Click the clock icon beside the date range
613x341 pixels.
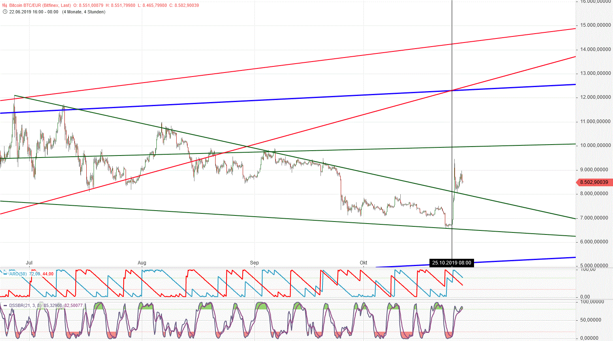point(5,12)
